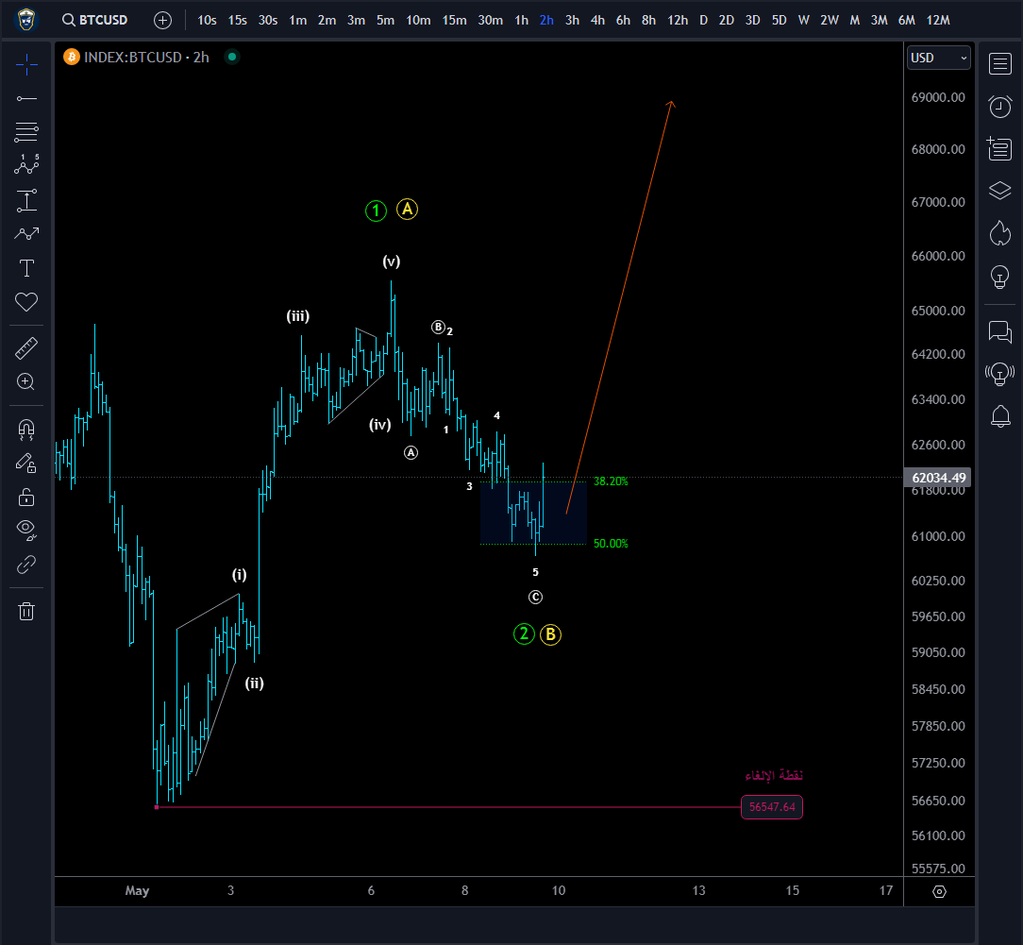Switch to 1m timeframe

(298, 20)
